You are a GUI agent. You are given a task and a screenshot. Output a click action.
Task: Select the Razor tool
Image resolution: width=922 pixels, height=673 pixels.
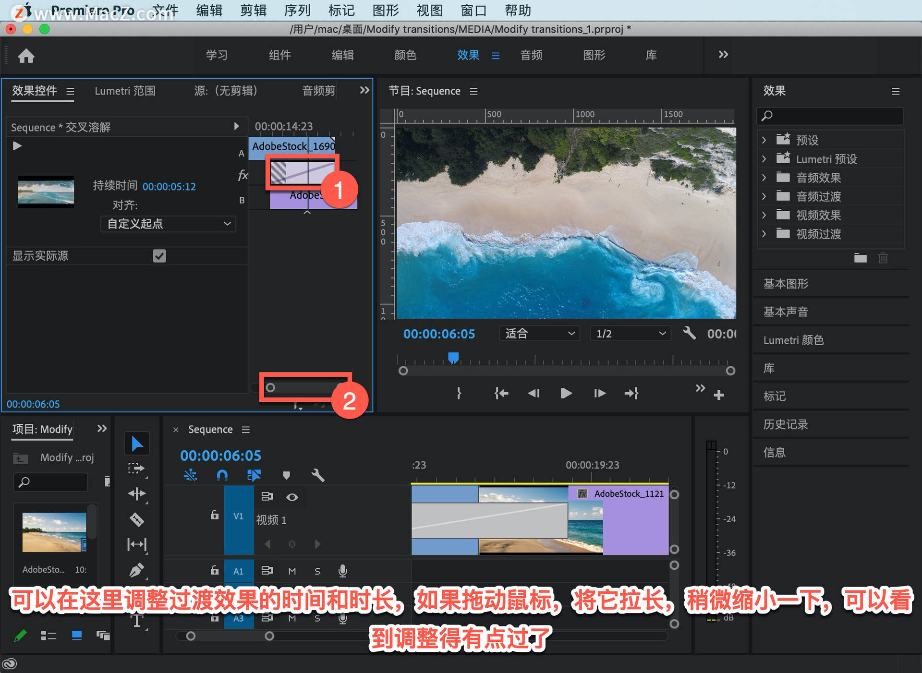(x=137, y=519)
